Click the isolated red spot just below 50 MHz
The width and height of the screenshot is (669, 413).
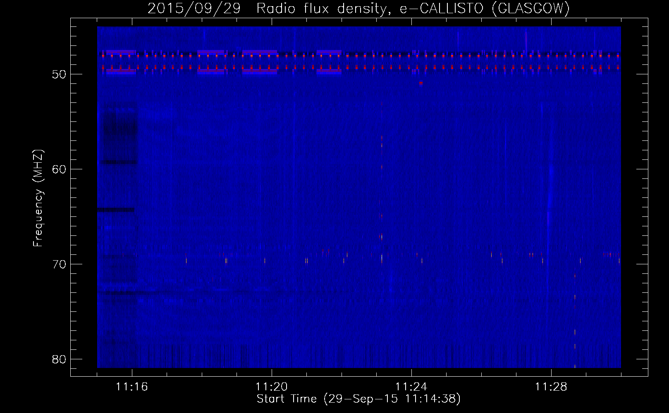tap(421, 83)
